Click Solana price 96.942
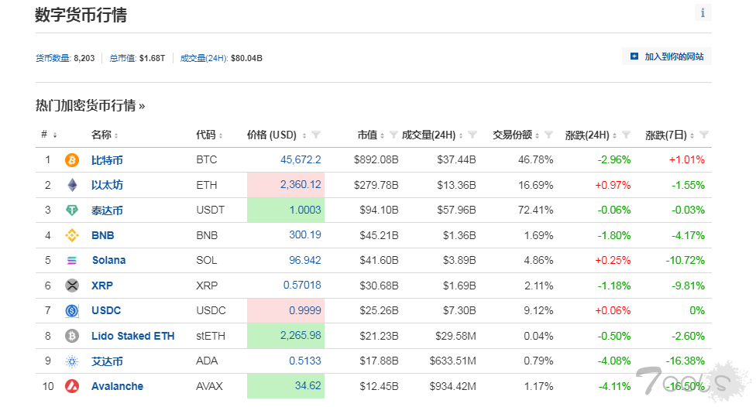 tap(305, 260)
